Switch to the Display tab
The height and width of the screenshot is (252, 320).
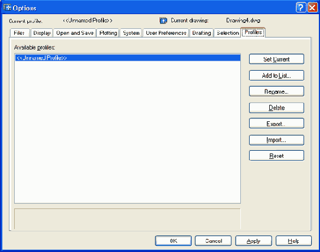point(42,33)
